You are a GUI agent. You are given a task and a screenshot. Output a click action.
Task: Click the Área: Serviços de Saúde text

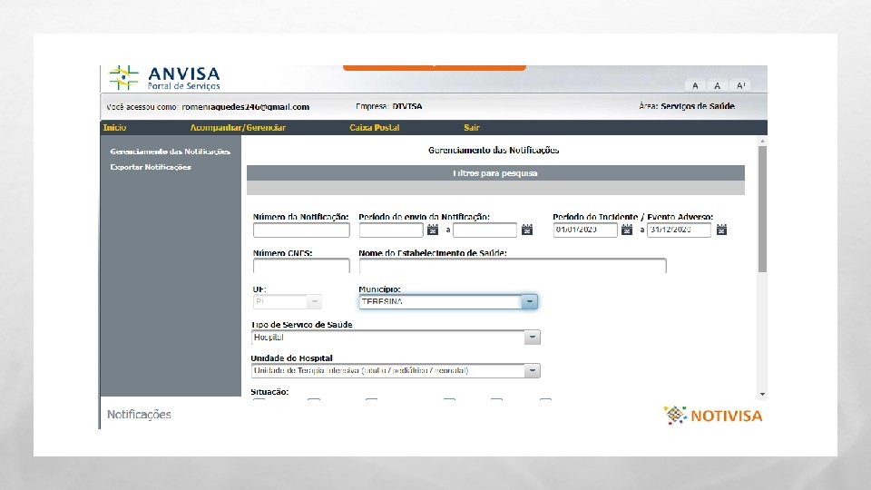(687, 106)
